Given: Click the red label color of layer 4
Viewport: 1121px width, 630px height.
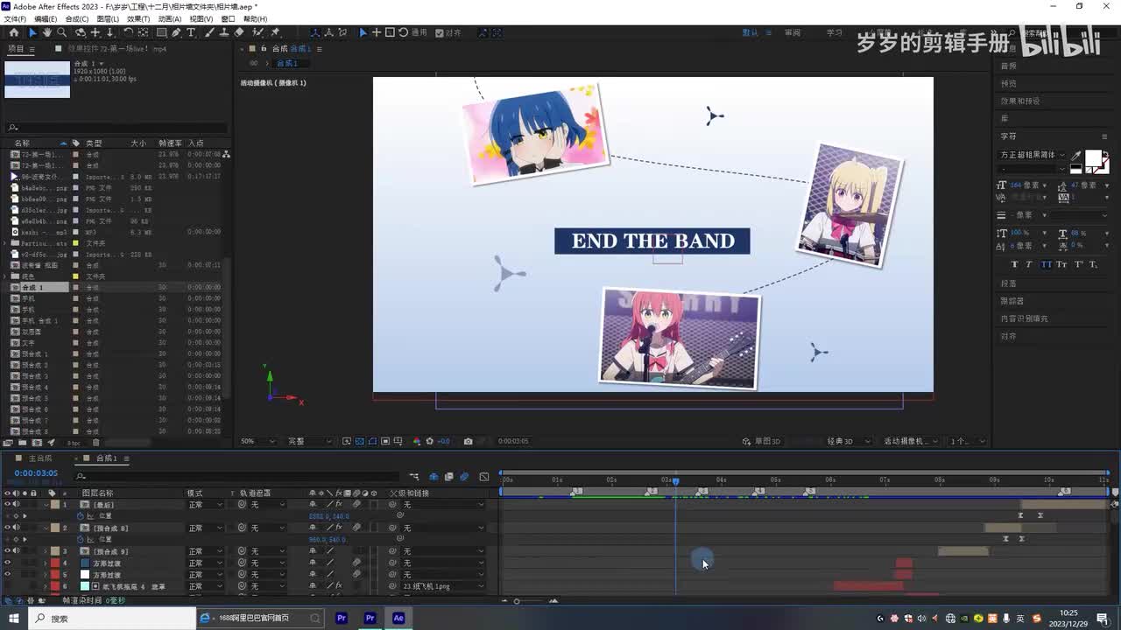Looking at the screenshot, I should (x=54, y=563).
